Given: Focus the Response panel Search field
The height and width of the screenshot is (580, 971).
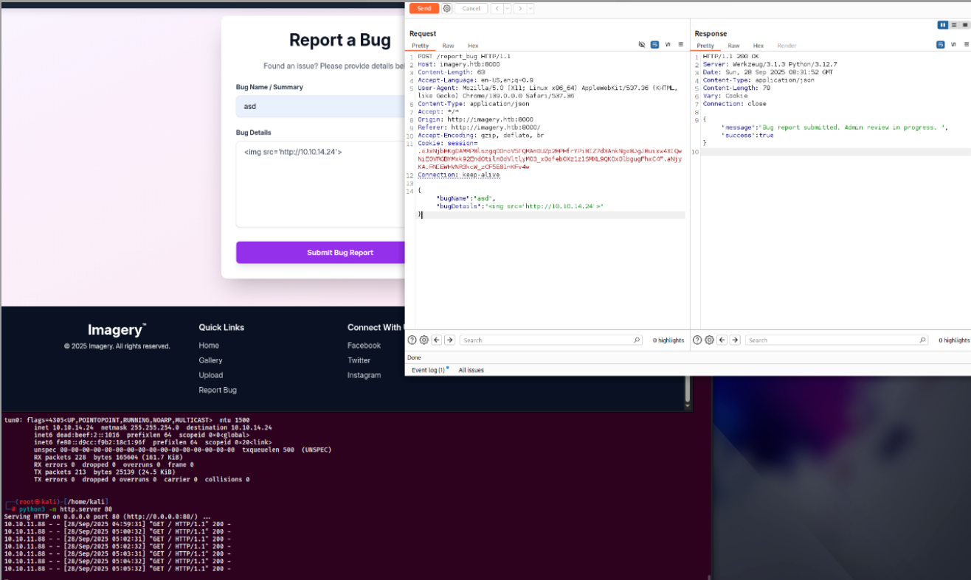Looking at the screenshot, I should pyautogui.click(x=837, y=340).
